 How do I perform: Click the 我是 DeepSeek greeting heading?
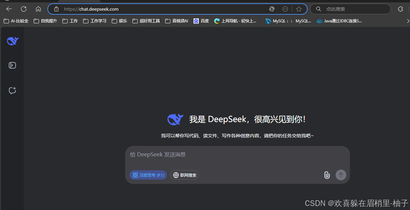[x=247, y=119]
